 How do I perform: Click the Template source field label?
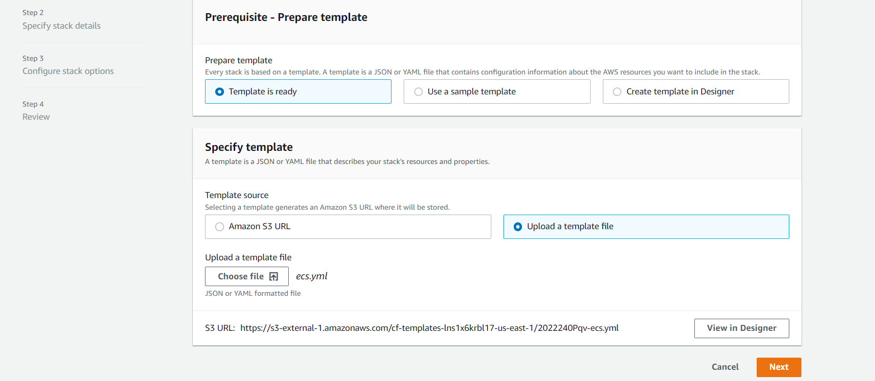pyautogui.click(x=237, y=195)
